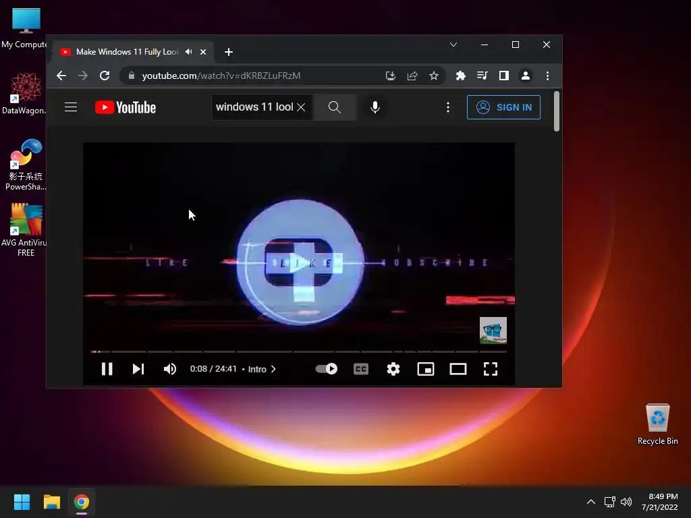This screenshot has width=691, height=518.
Task: Open the YouTube hamburger guide menu
Action: [x=71, y=107]
